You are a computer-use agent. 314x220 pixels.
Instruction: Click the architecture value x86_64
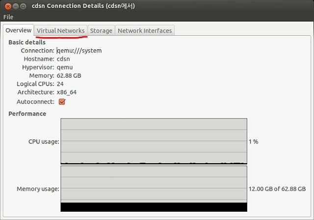click(67, 92)
